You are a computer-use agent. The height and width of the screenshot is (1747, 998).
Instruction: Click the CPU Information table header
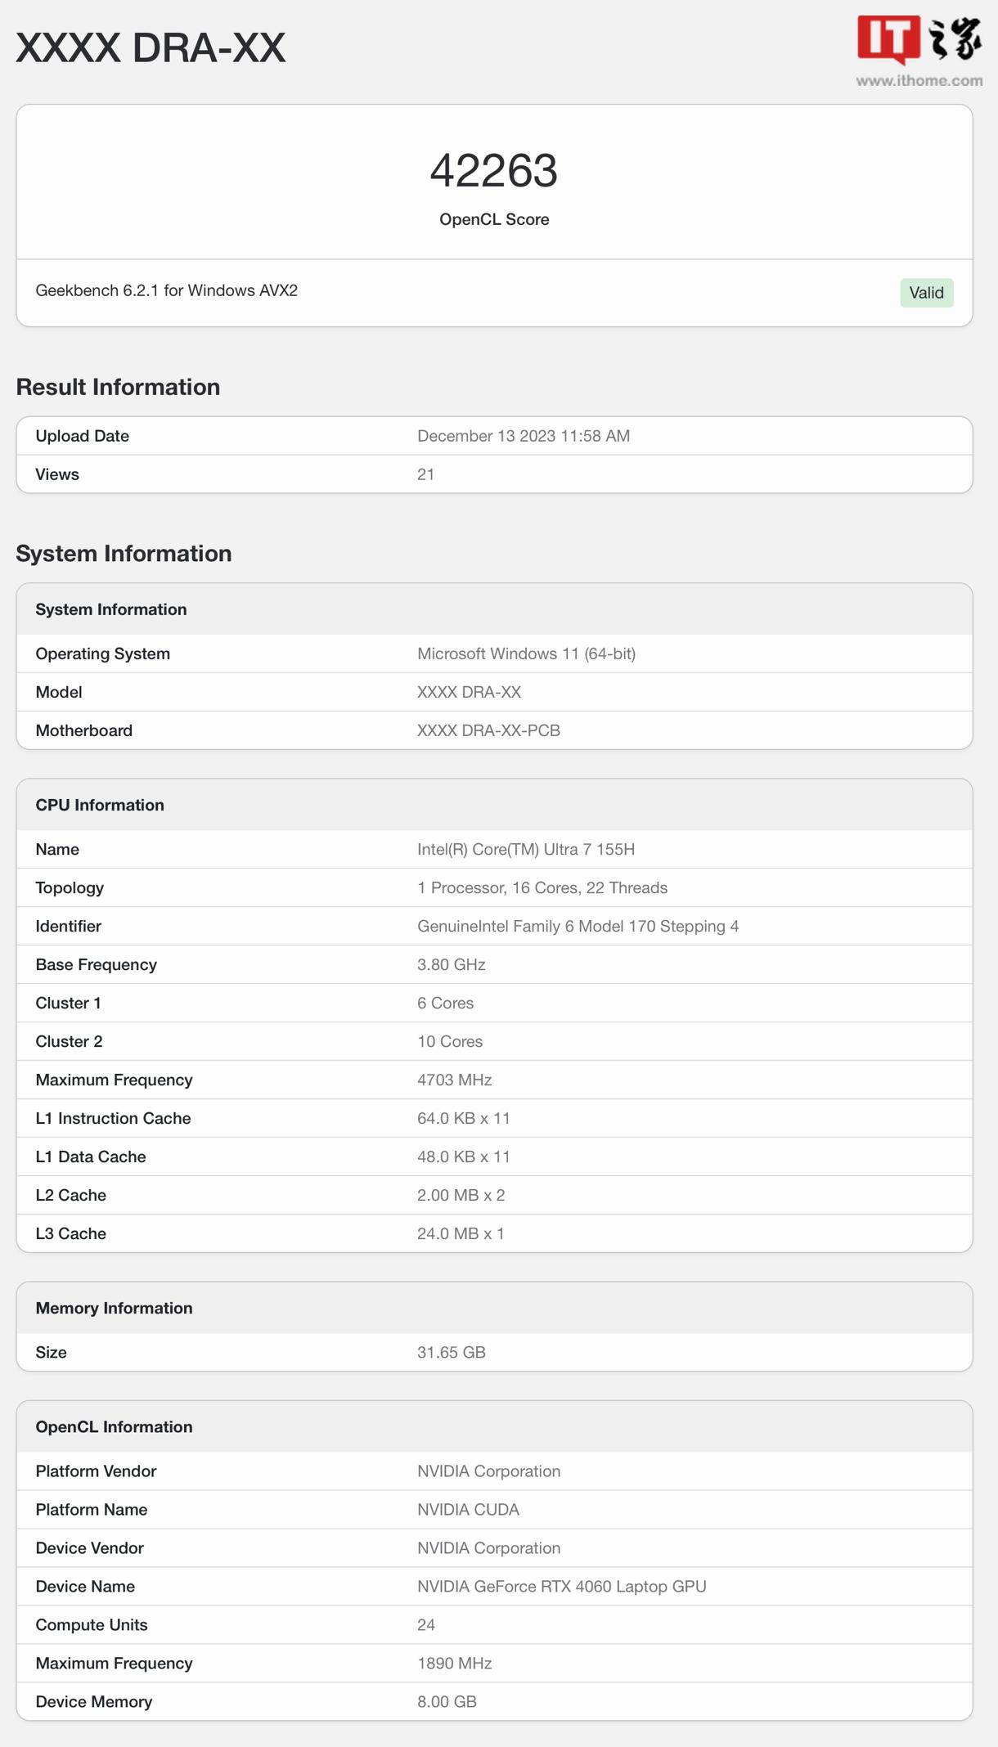494,805
